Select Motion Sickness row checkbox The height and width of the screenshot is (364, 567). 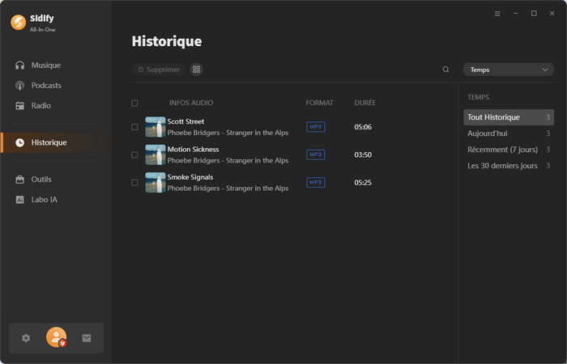[134, 154]
